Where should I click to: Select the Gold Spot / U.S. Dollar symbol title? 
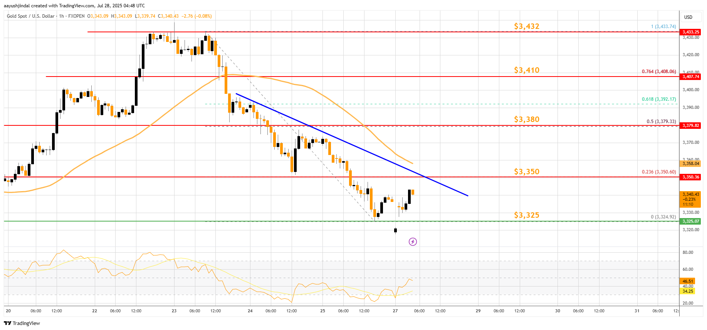[31, 16]
